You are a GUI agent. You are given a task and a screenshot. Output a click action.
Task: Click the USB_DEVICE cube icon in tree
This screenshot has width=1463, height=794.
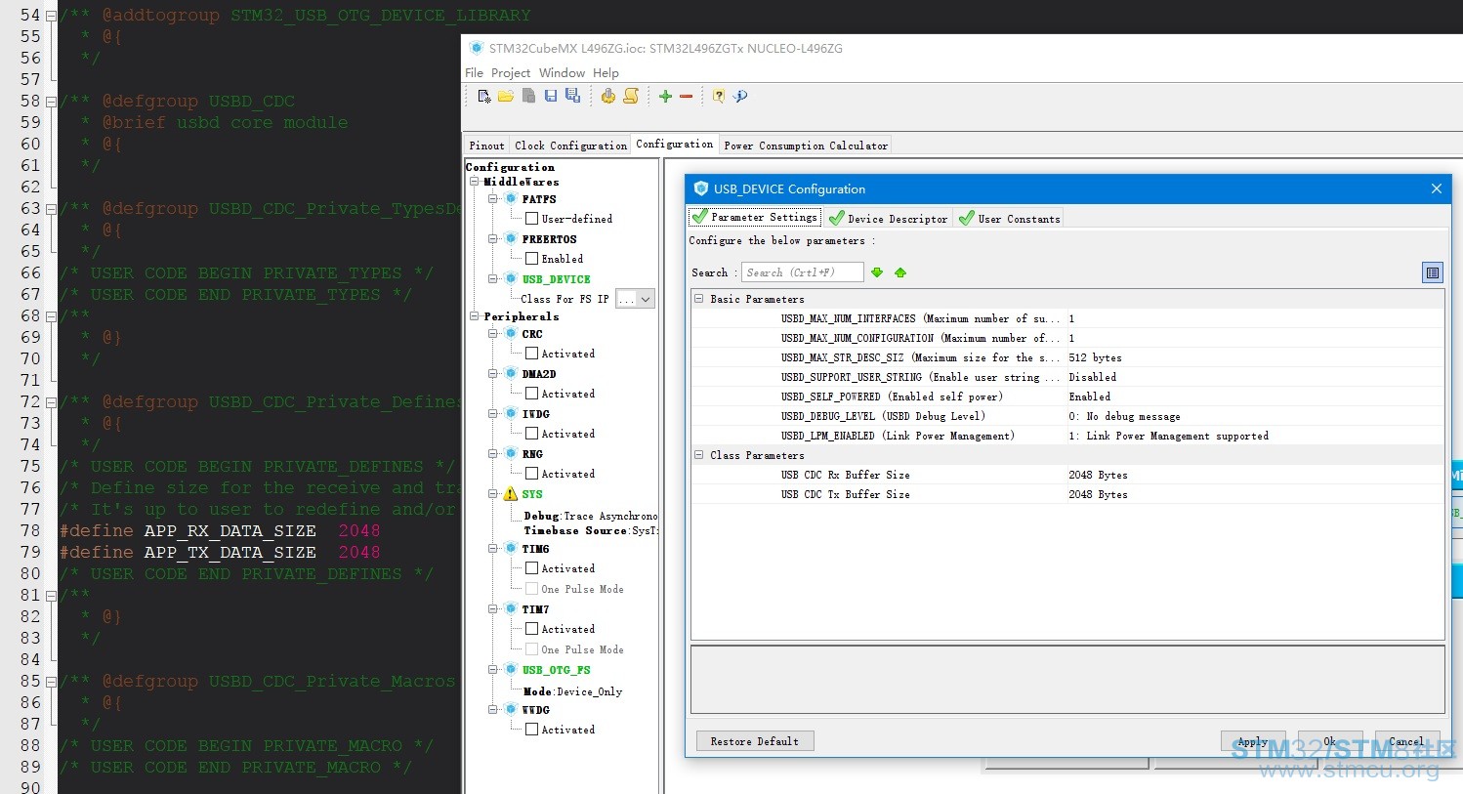click(x=510, y=278)
